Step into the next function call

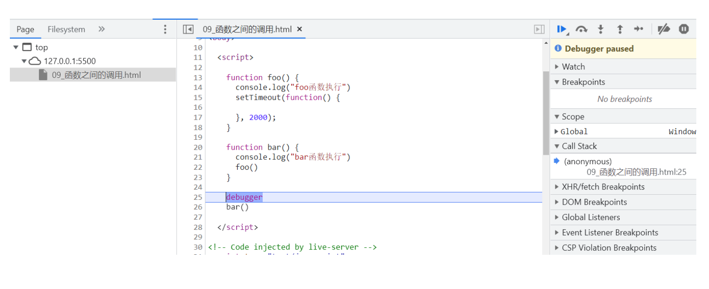[x=600, y=29]
